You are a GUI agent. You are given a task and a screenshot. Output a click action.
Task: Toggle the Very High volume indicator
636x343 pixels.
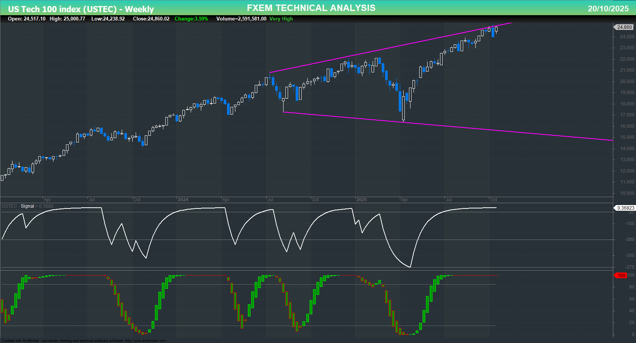pyautogui.click(x=281, y=19)
